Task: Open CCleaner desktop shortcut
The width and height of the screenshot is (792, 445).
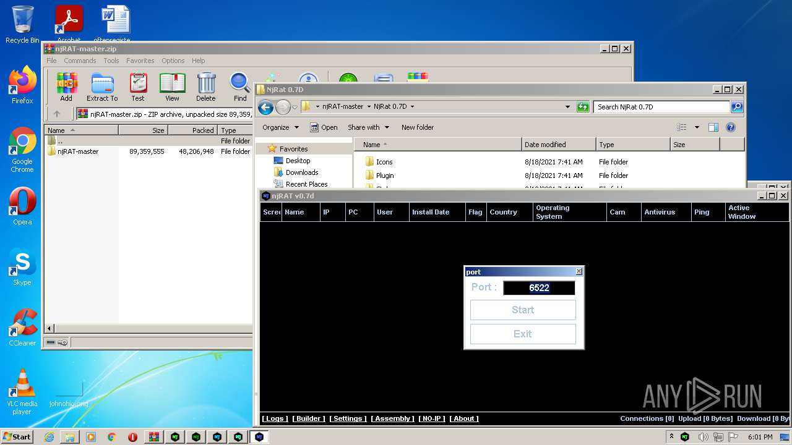Action: coord(22,328)
